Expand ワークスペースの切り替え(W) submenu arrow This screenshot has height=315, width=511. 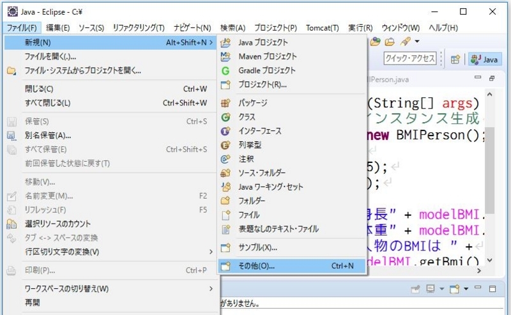coord(211,289)
